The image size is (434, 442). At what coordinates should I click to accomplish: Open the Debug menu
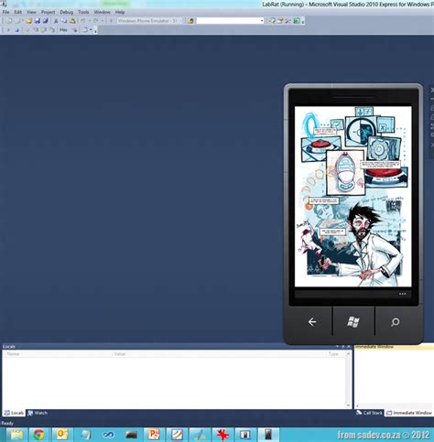click(x=67, y=12)
